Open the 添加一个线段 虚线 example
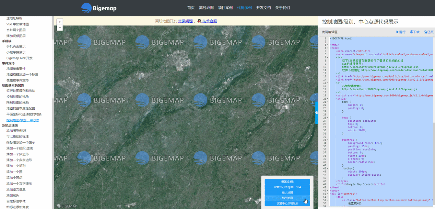The image size is (435, 209). (x=19, y=148)
